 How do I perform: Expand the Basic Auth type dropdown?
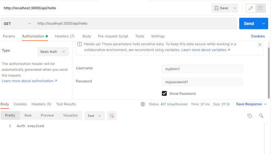(53, 52)
